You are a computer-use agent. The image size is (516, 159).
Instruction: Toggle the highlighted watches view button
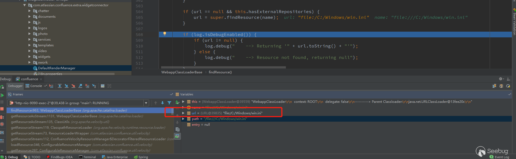pyautogui.click(x=178, y=136)
